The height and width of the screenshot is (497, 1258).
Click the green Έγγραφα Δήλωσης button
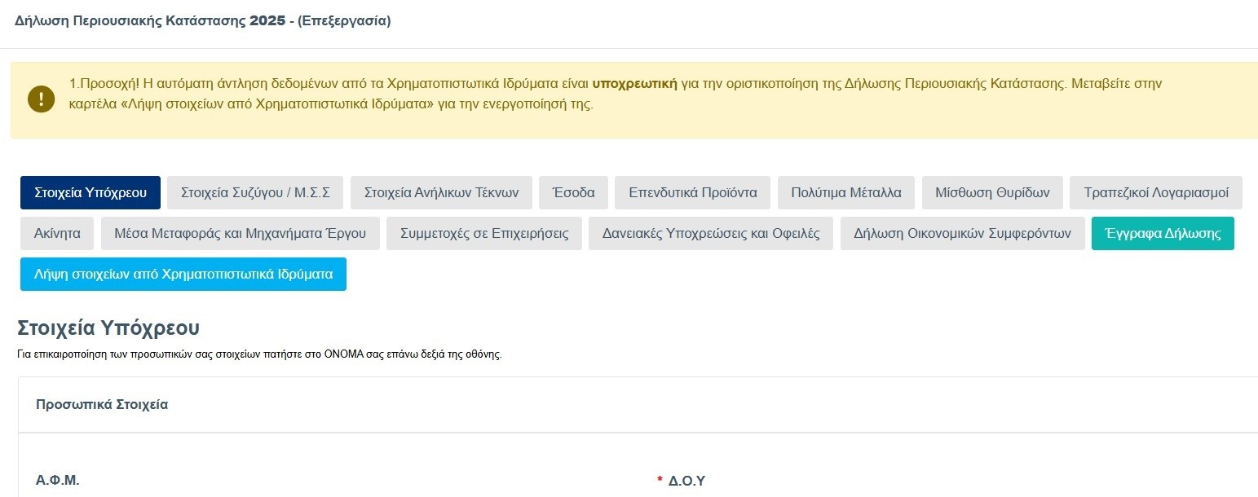(1162, 233)
